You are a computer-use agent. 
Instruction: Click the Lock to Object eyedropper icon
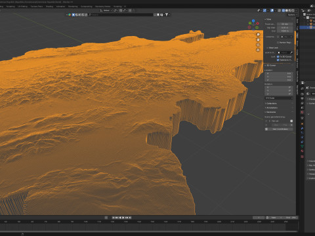(x=291, y=52)
